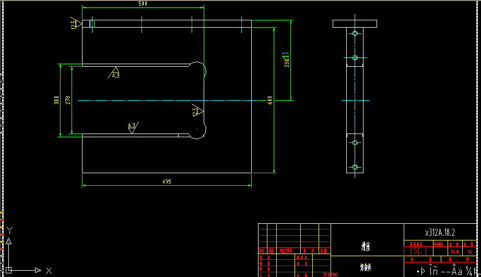Select the leftmost cyan hole centerline on top strip
This screenshot has width=481, height=277.
pyautogui.click(x=92, y=25)
